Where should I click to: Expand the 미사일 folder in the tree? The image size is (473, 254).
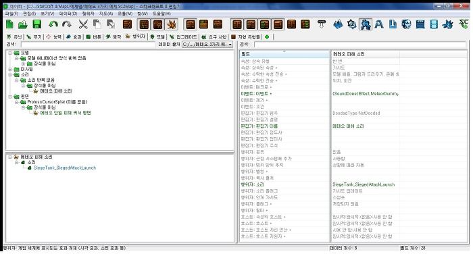pos(10,69)
